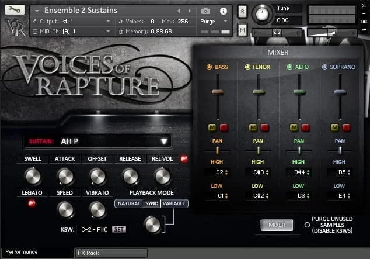Go to next instrument preset arrow
The height and width of the screenshot is (259, 370).
190,11
